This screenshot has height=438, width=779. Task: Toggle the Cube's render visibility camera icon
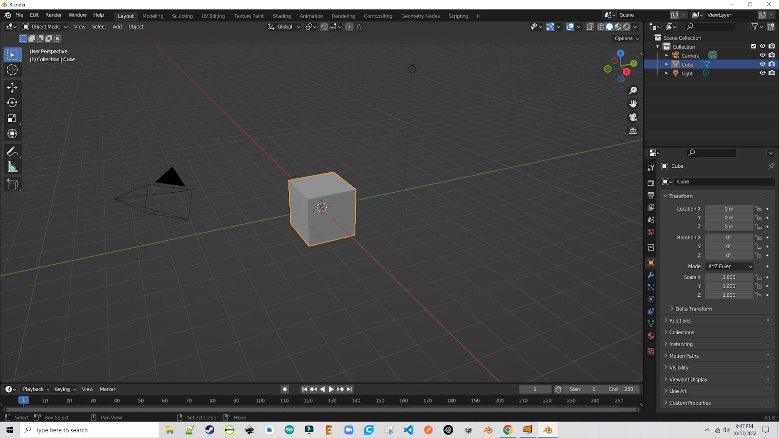click(771, 64)
